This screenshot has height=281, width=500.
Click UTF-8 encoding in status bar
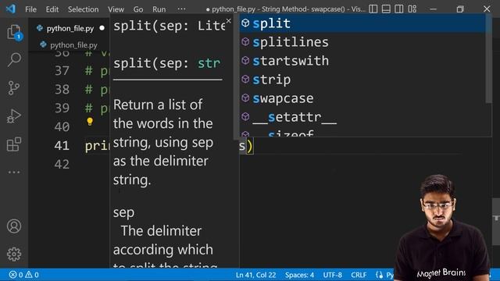pyautogui.click(x=332, y=275)
